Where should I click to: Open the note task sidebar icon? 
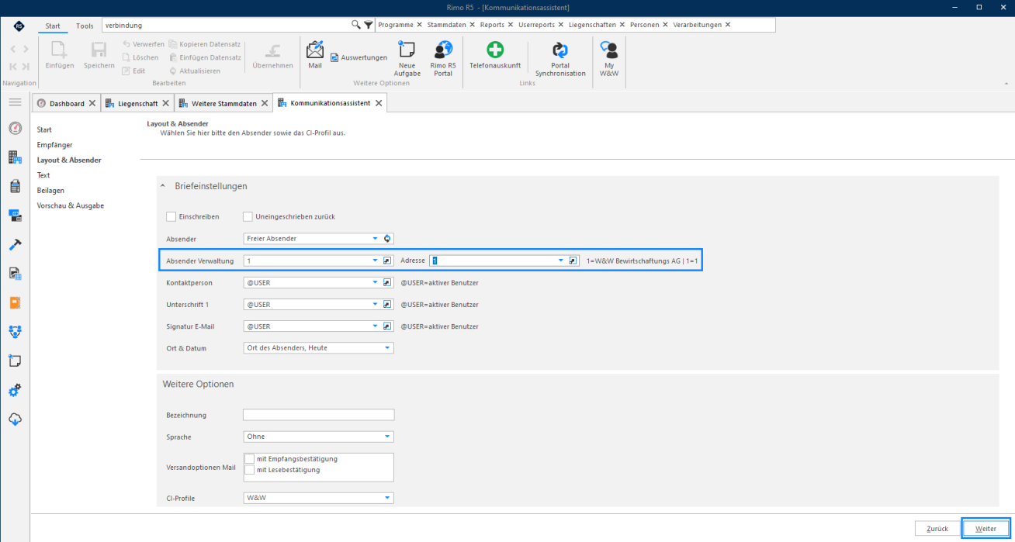pos(15,361)
